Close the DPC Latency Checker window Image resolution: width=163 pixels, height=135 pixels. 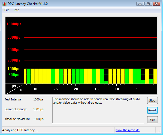156,4
